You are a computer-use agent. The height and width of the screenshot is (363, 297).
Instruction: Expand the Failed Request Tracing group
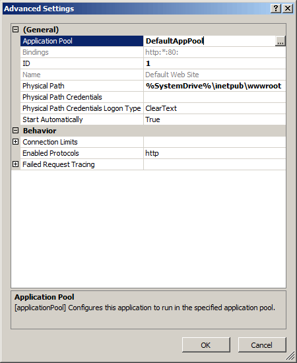point(15,164)
